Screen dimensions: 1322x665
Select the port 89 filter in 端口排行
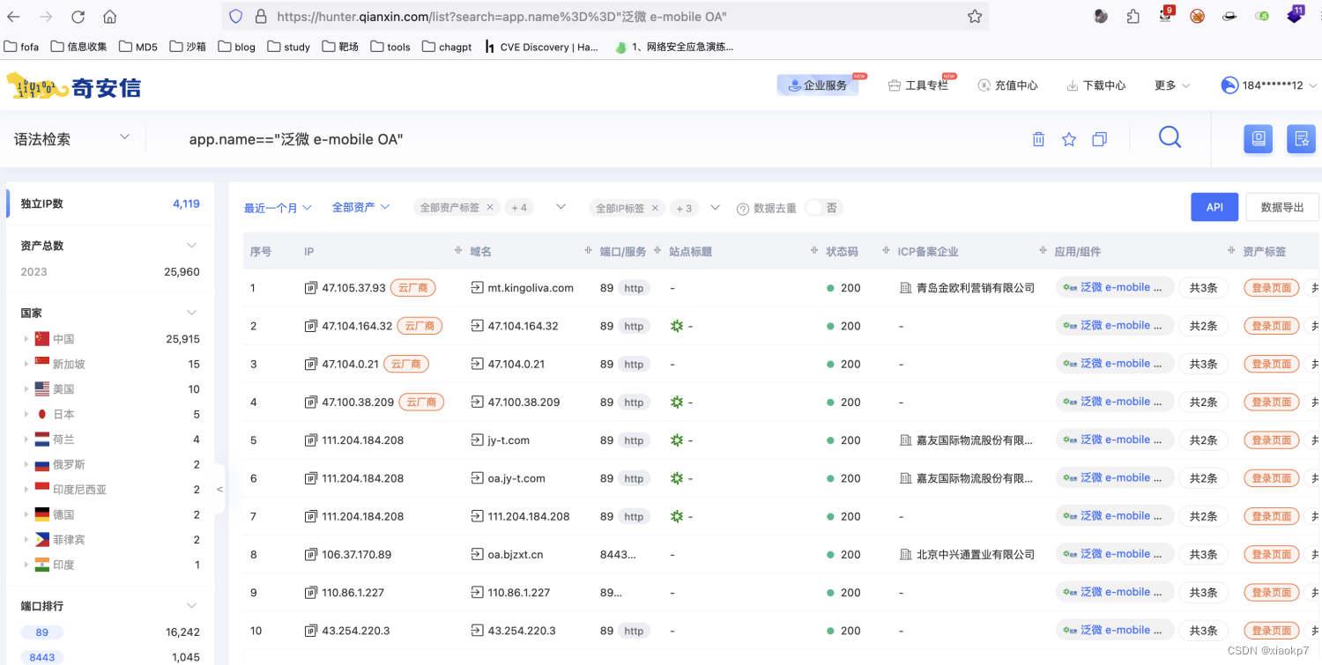click(x=42, y=632)
